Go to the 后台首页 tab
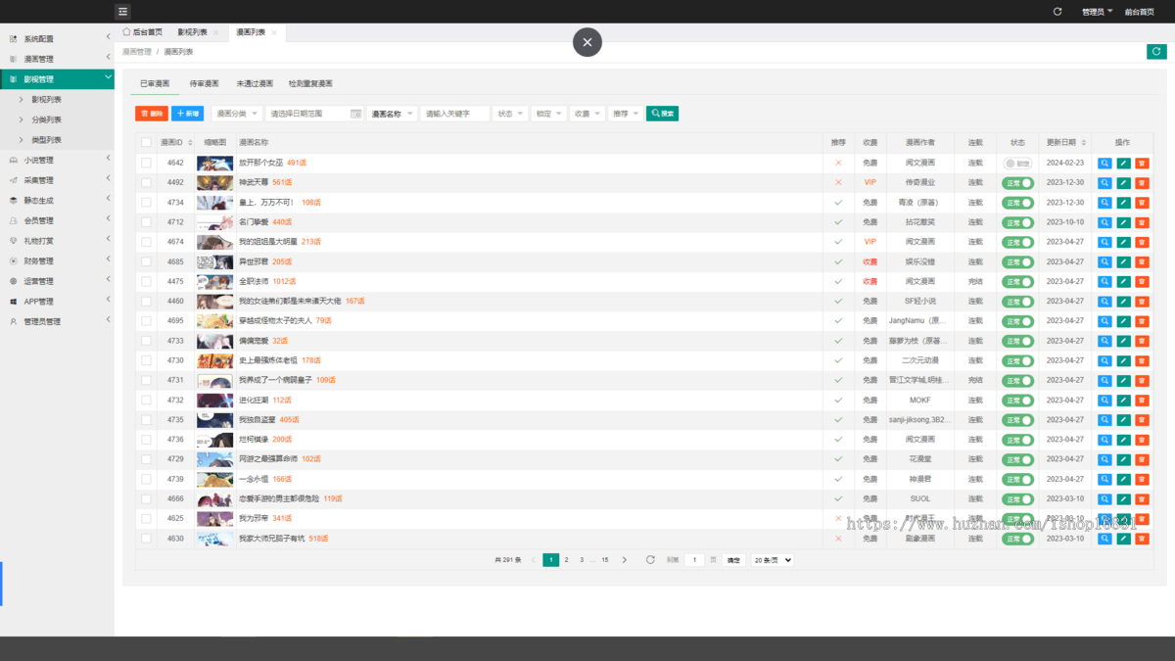 click(143, 32)
